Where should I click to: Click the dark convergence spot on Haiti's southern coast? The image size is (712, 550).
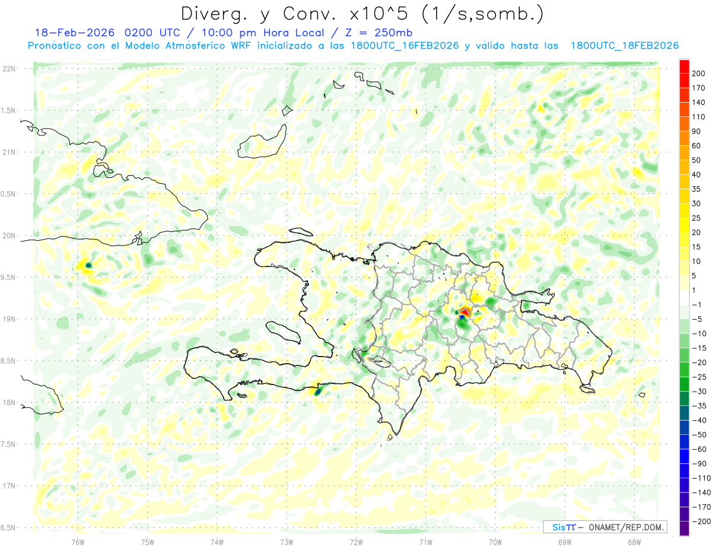click(x=317, y=391)
